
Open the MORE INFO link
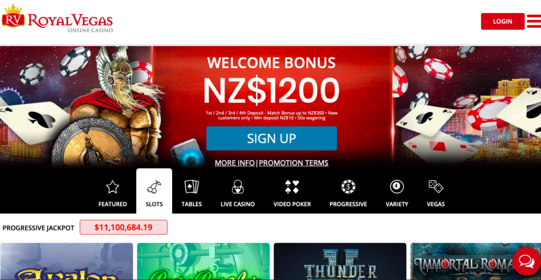click(235, 163)
